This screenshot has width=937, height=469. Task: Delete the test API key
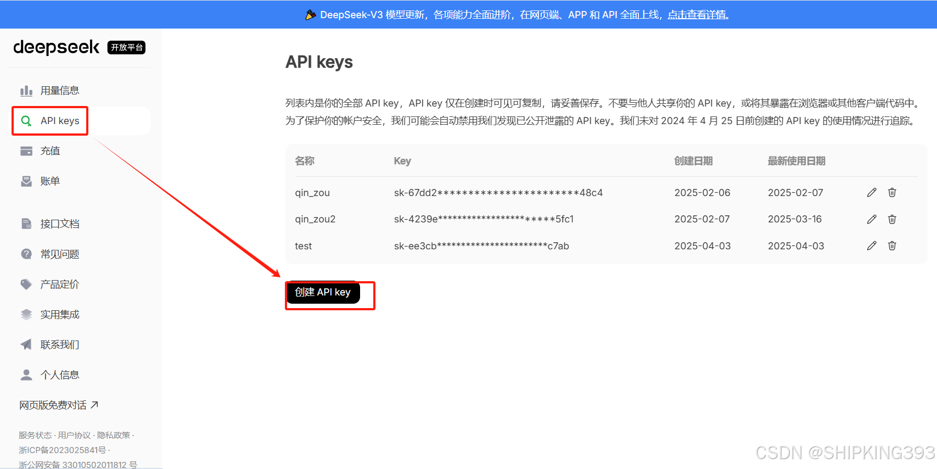click(892, 245)
